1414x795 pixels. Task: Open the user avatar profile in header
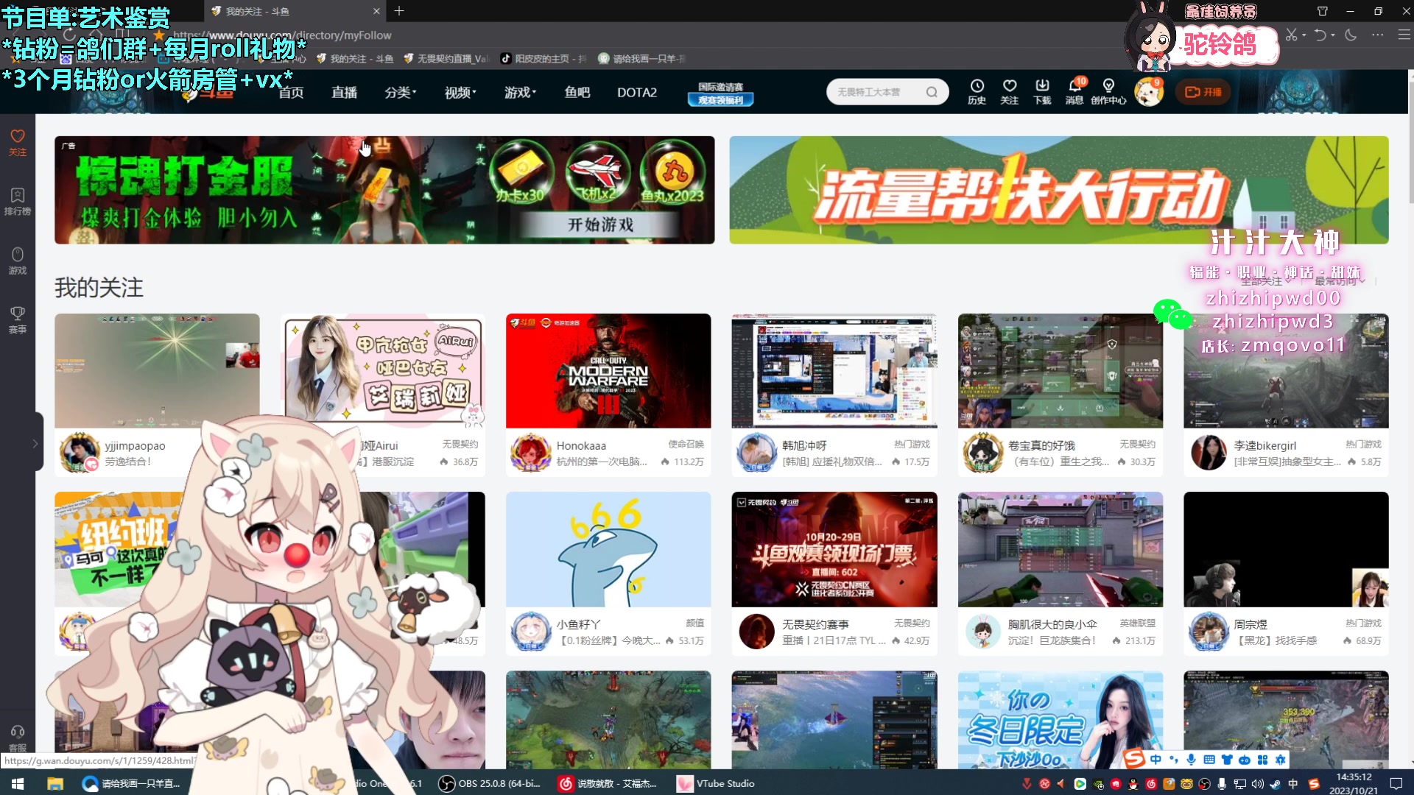pos(1148,92)
